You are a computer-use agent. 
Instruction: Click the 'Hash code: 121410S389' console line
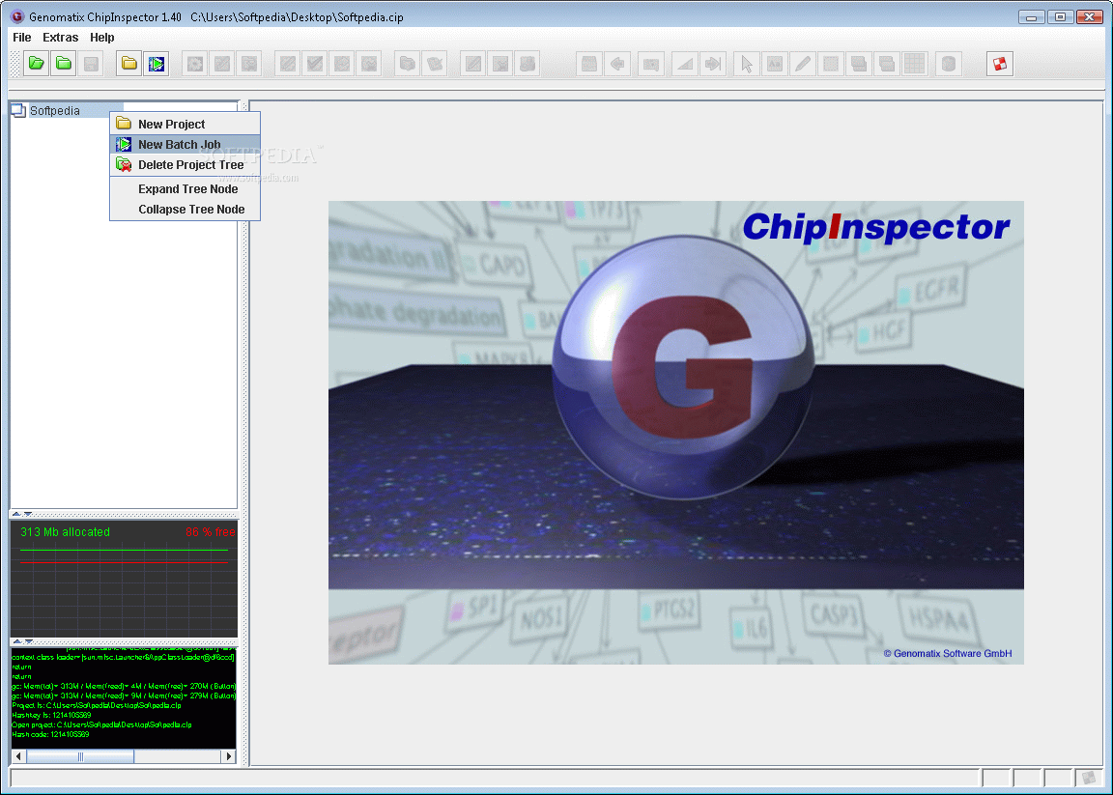click(50, 734)
